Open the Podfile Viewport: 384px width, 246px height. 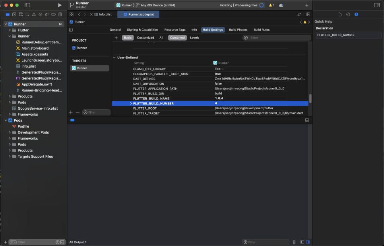(x=23, y=126)
